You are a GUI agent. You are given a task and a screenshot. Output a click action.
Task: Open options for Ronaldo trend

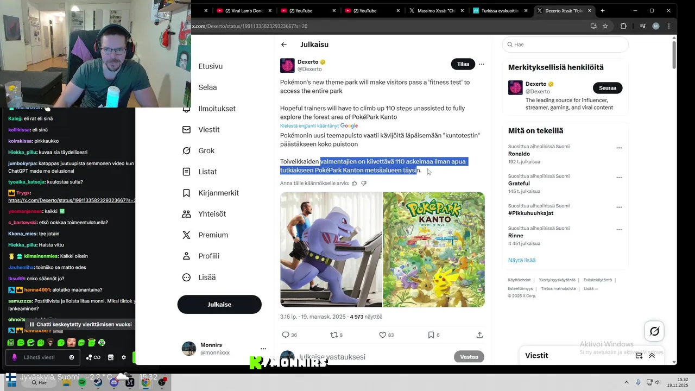pyautogui.click(x=619, y=148)
